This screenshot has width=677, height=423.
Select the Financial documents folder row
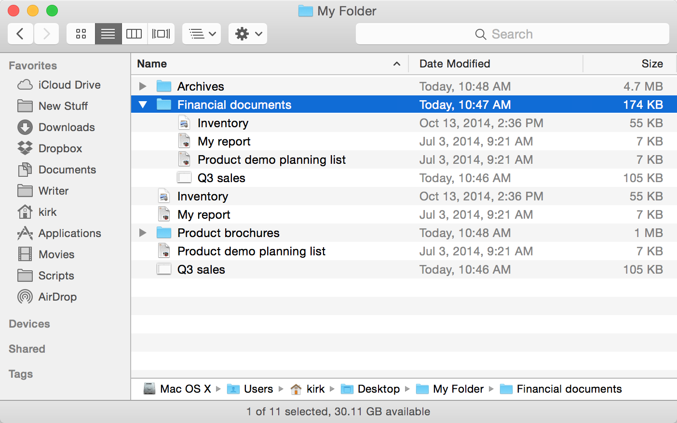click(404, 105)
